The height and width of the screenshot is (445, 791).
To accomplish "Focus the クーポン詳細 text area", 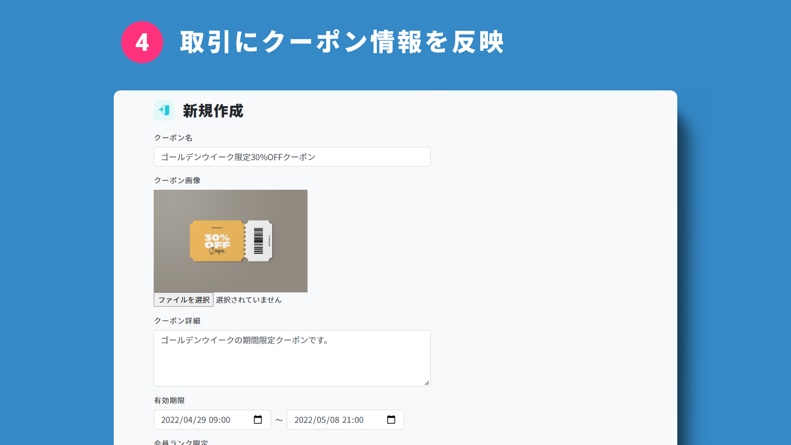I will (292, 358).
